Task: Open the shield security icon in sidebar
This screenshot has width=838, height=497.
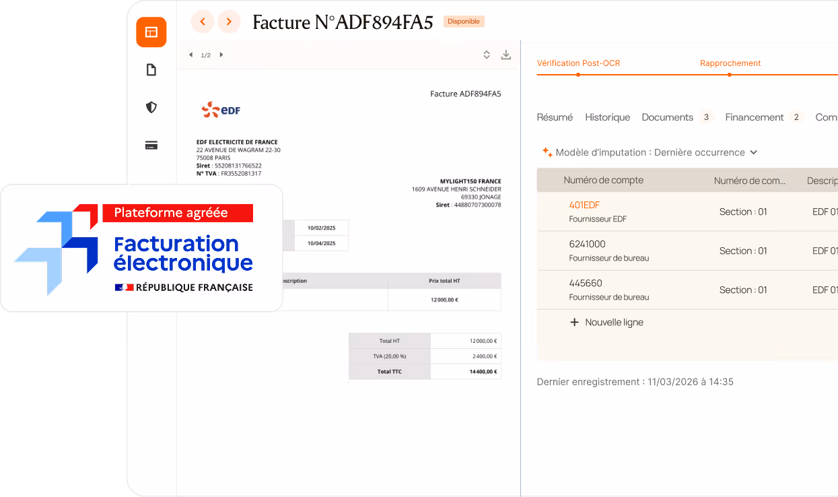Action: coord(151,107)
